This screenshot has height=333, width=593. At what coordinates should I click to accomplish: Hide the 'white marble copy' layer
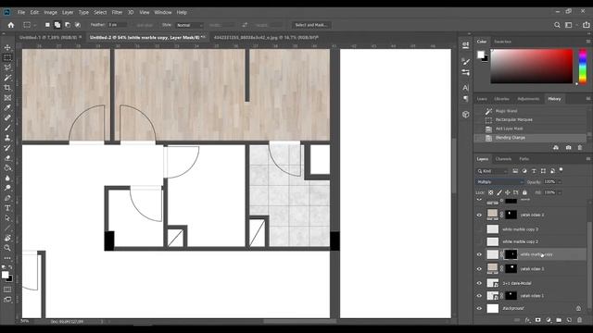[479, 254]
